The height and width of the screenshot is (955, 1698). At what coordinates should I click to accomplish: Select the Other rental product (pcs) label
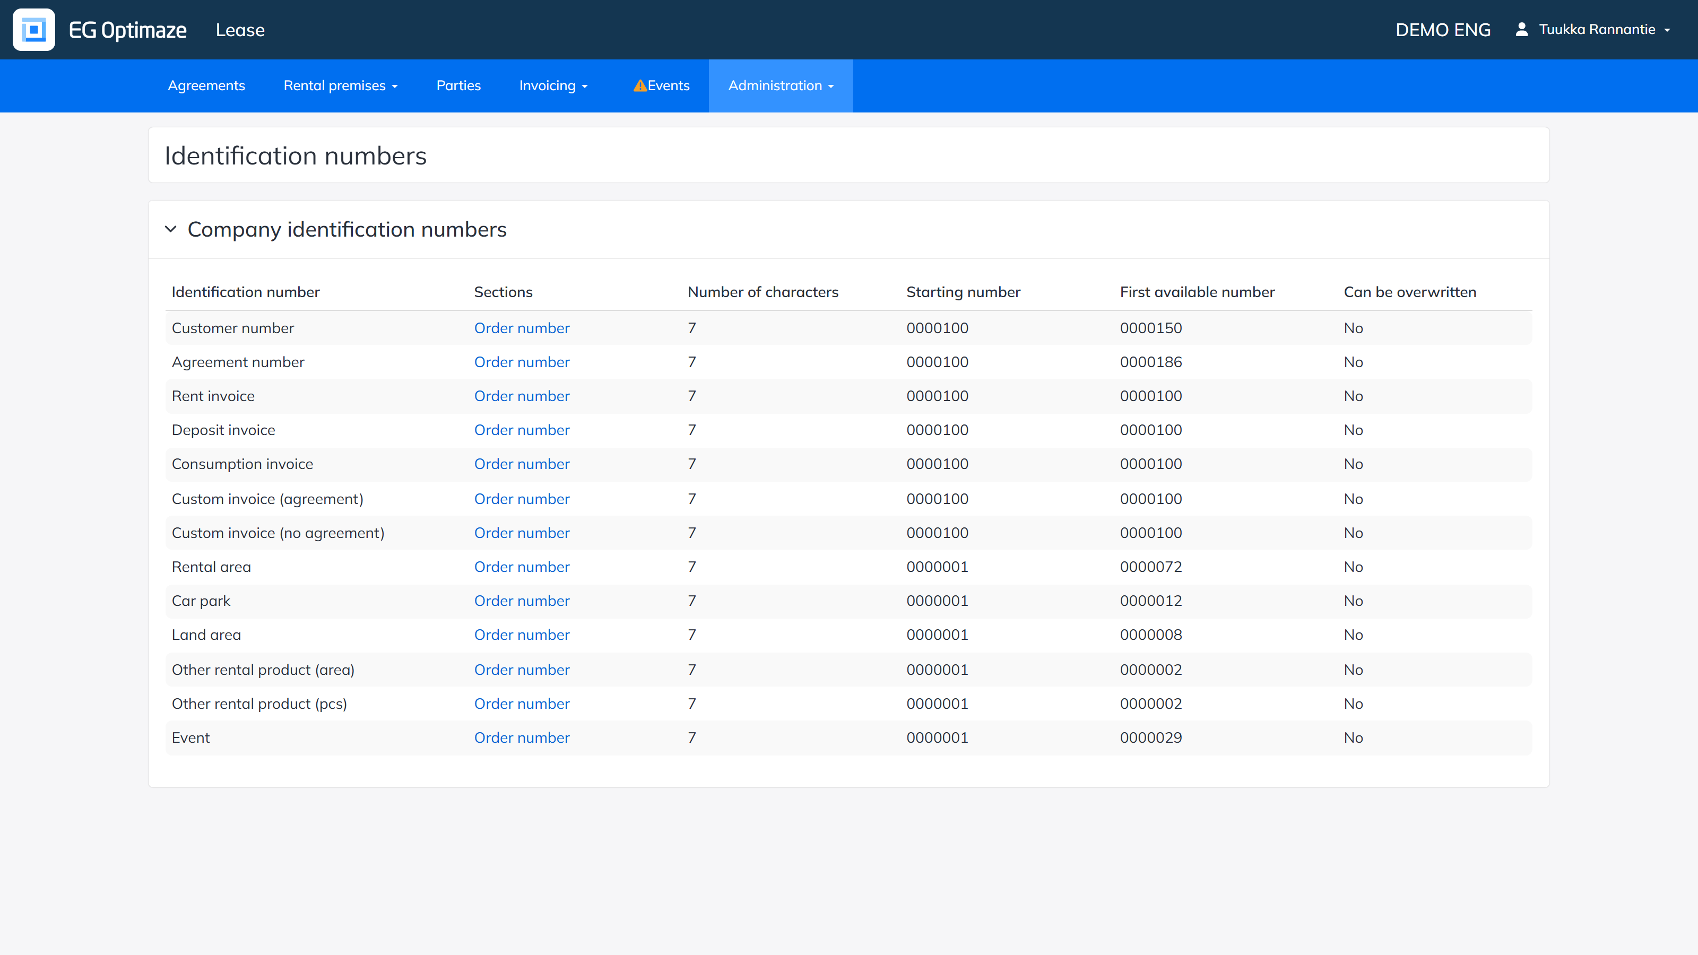click(259, 704)
